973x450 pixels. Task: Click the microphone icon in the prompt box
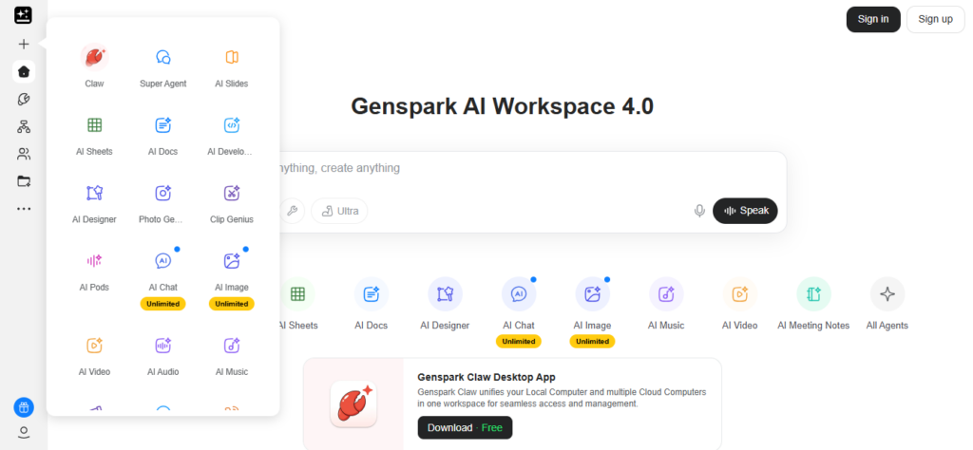coord(699,211)
